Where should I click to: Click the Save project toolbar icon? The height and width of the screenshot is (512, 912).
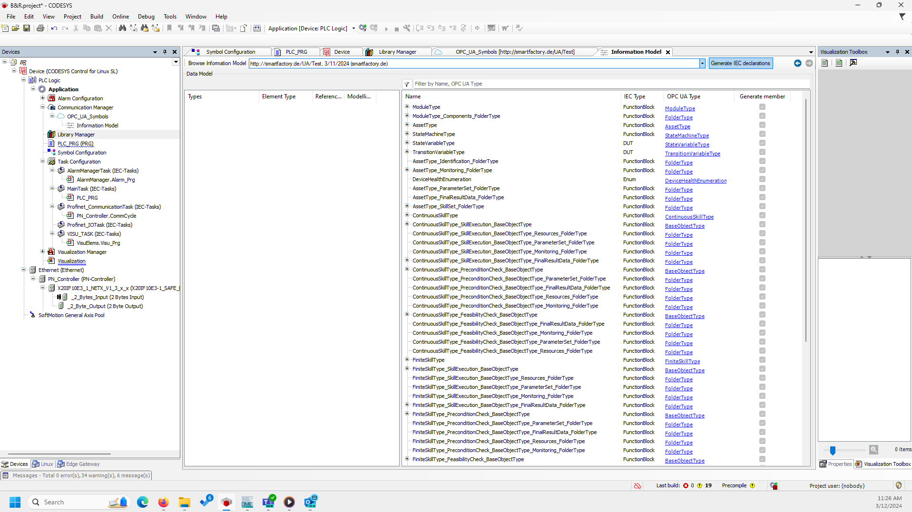(x=27, y=29)
